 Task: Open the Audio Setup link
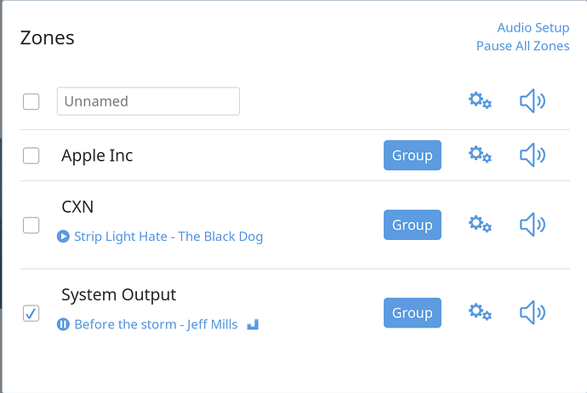[x=533, y=28]
